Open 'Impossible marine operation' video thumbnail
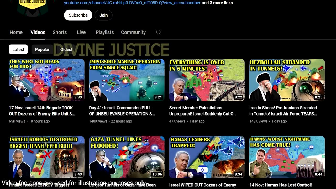The image size is (336, 189). [x=127, y=80]
